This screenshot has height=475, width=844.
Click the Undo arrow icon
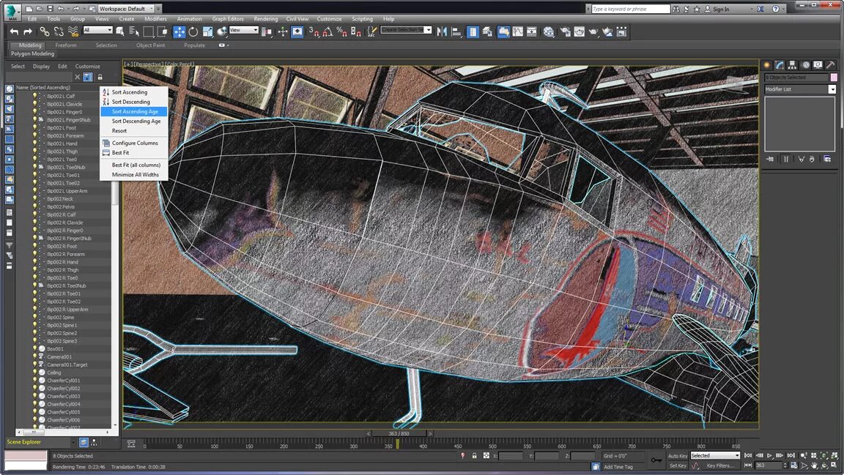click(14, 31)
